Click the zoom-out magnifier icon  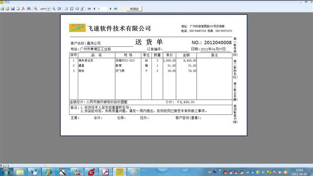pyautogui.click(x=54, y=9)
